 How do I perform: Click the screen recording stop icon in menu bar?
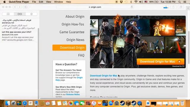click(117, 2)
